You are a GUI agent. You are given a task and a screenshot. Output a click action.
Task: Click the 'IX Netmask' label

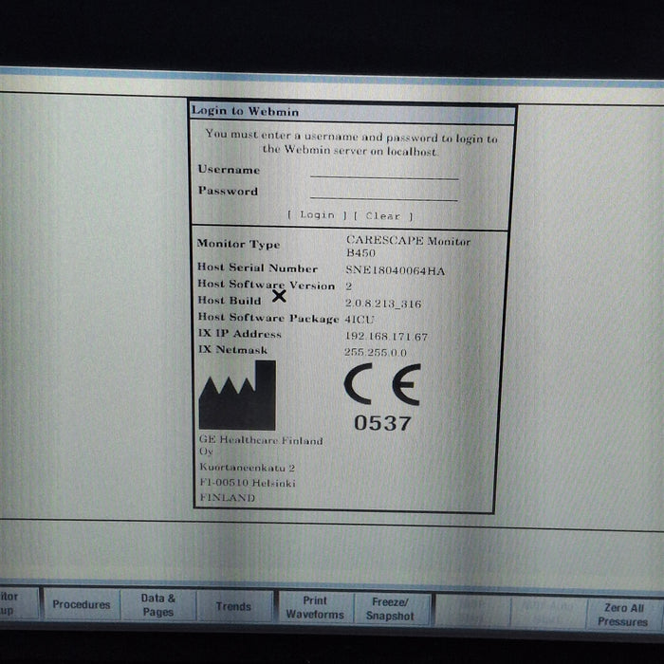[233, 350]
